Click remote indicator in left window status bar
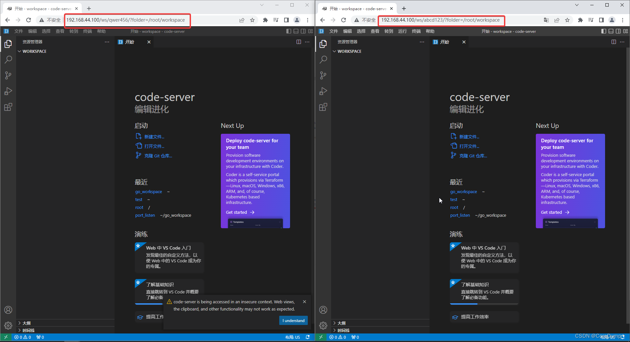This screenshot has width=630, height=342. 6,337
